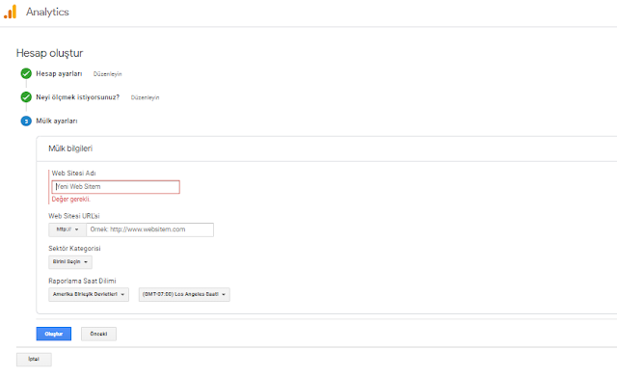
Task: Click the Sektör Kategorisi label
Action: [x=74, y=249]
